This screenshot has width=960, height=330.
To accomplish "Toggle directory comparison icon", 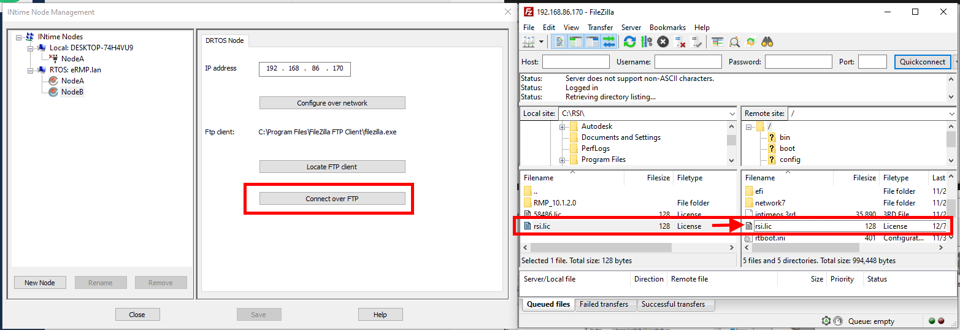I will 734,42.
